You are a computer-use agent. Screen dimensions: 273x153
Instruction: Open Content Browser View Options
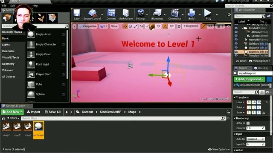(219, 149)
